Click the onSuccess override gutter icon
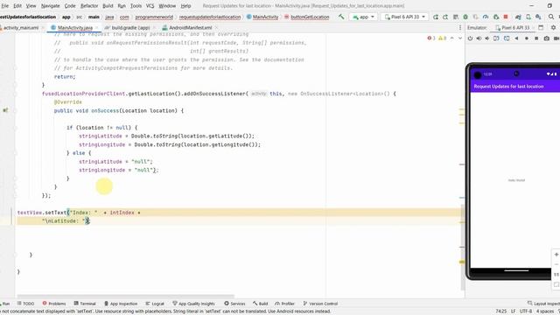The image size is (560, 315). point(5,110)
